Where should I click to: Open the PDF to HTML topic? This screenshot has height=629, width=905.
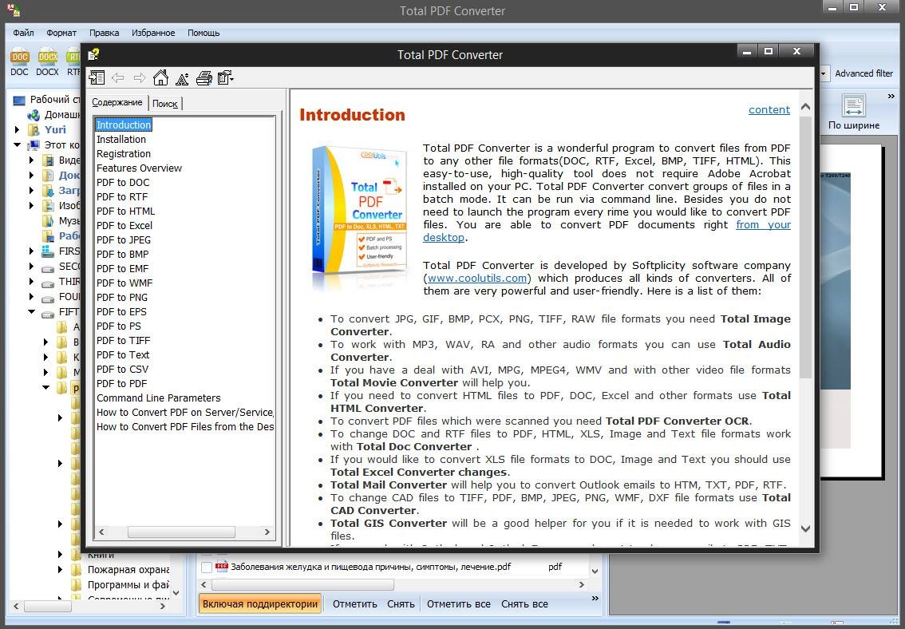click(126, 212)
